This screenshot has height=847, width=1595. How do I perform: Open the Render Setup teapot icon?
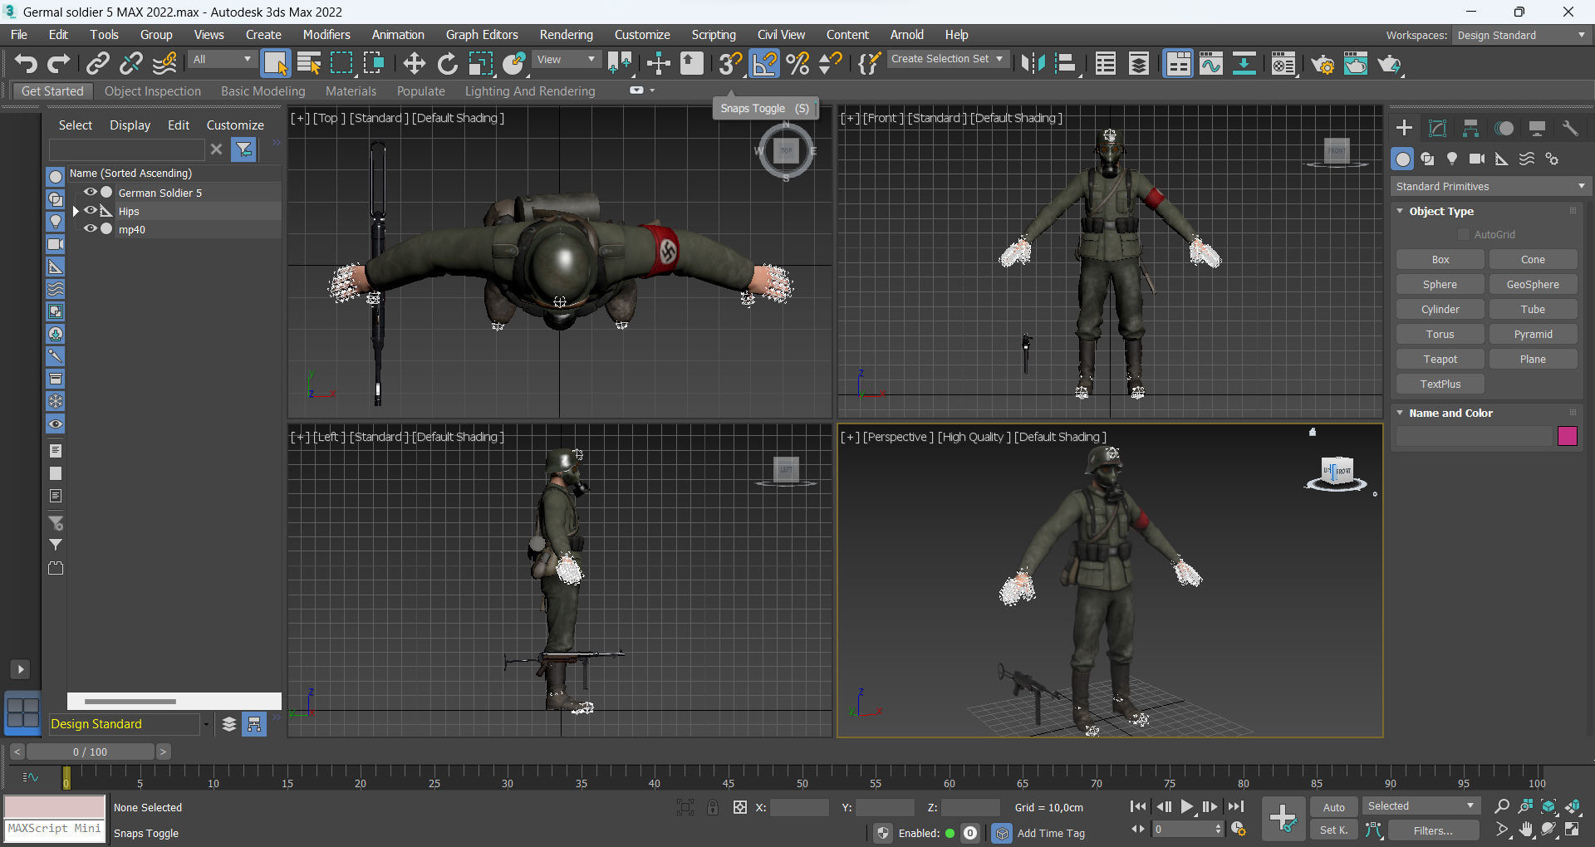point(1323,64)
